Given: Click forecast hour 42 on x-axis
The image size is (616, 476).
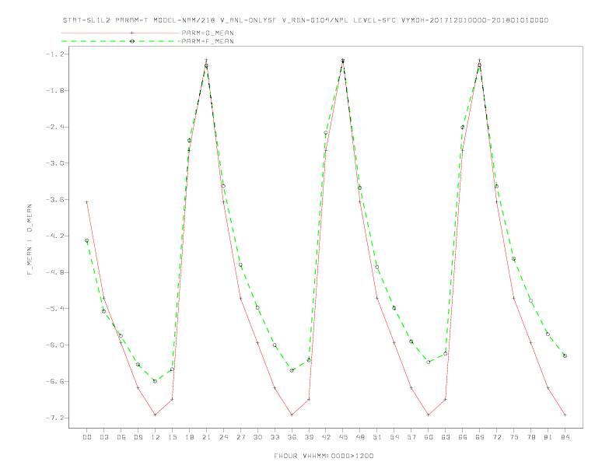Looking at the screenshot, I should point(326,437).
